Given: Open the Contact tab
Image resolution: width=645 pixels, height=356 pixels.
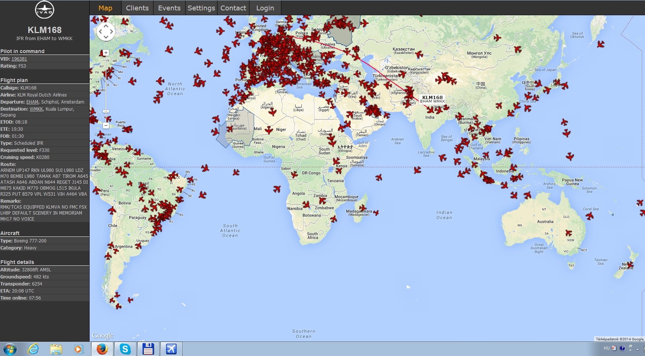Looking at the screenshot, I should point(233,8).
